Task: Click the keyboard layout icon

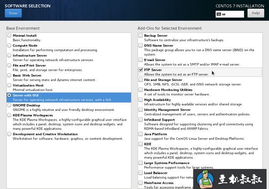Action: click(x=219, y=14)
